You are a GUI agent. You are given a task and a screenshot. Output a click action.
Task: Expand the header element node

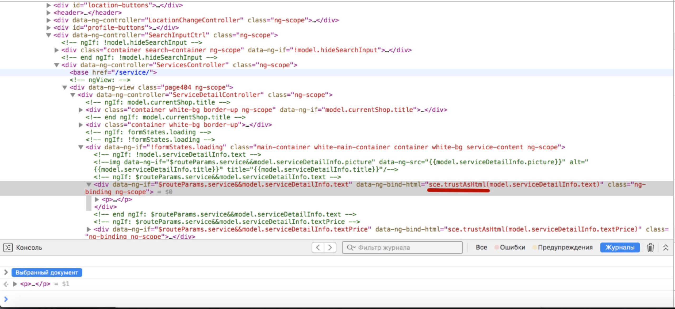[x=49, y=13]
